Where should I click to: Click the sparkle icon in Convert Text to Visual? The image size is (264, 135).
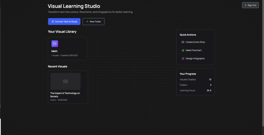(x=52, y=22)
